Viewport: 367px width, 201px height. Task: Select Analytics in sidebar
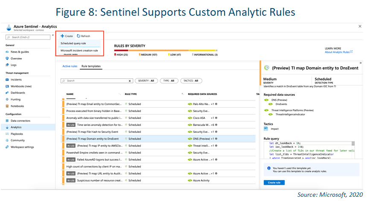[x=16, y=127]
